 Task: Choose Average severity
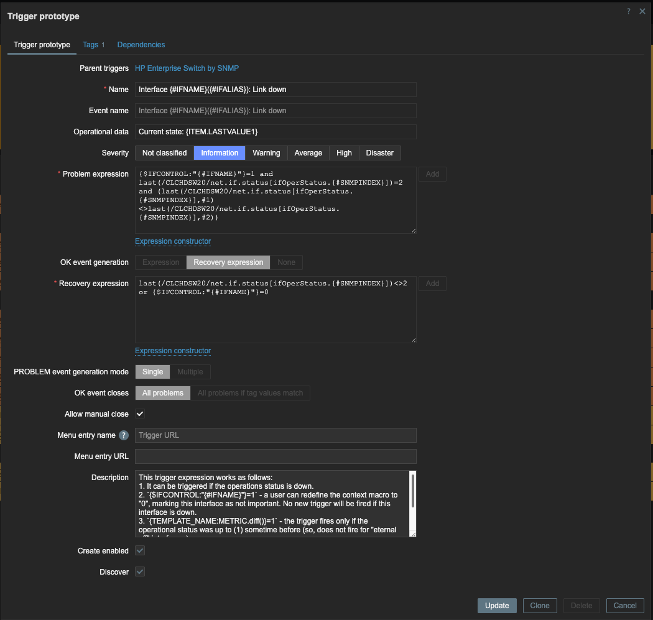308,153
